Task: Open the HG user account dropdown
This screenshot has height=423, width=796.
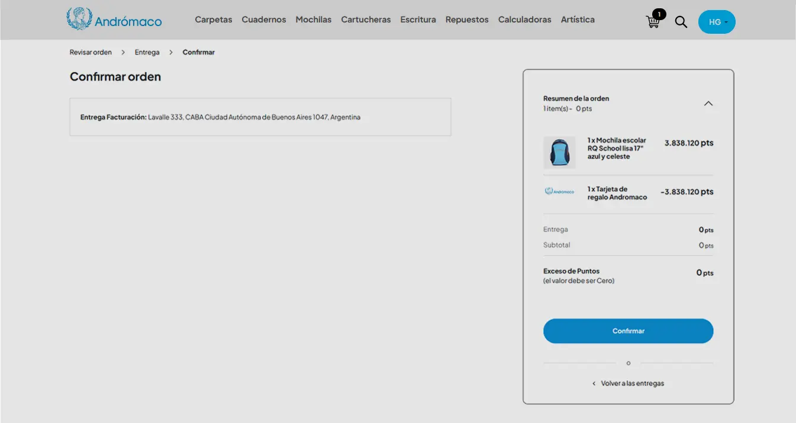Action: tap(717, 22)
